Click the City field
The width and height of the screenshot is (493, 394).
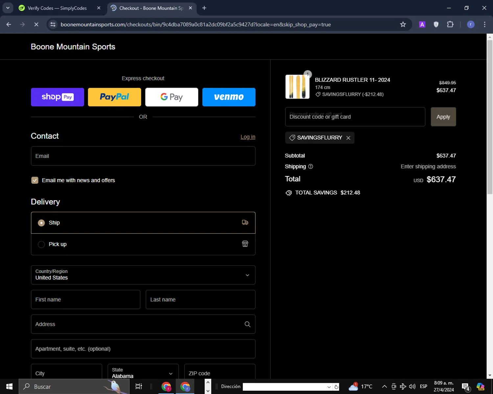tap(66, 372)
